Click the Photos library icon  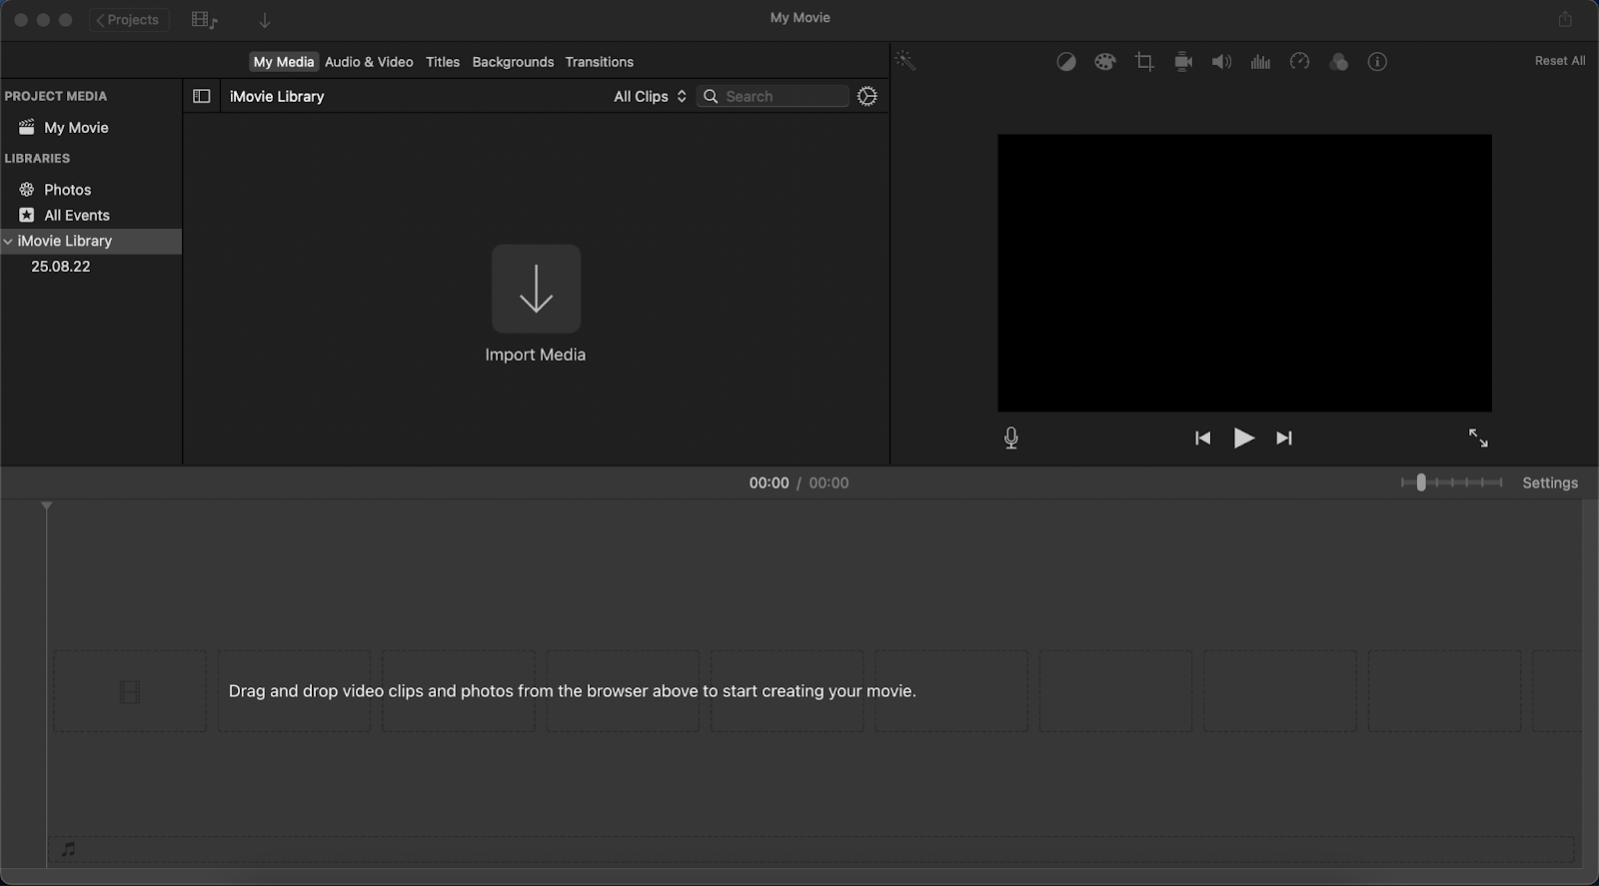(27, 190)
